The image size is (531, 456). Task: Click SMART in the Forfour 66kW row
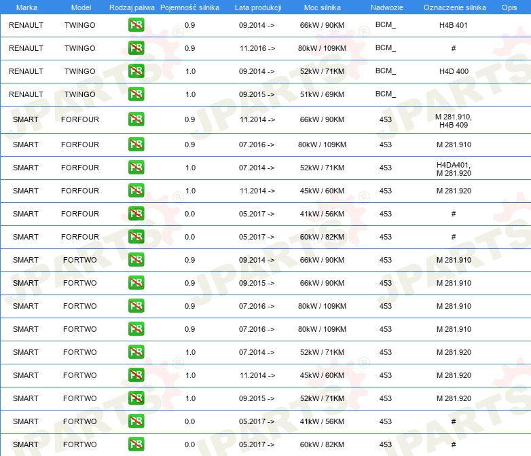[25, 119]
